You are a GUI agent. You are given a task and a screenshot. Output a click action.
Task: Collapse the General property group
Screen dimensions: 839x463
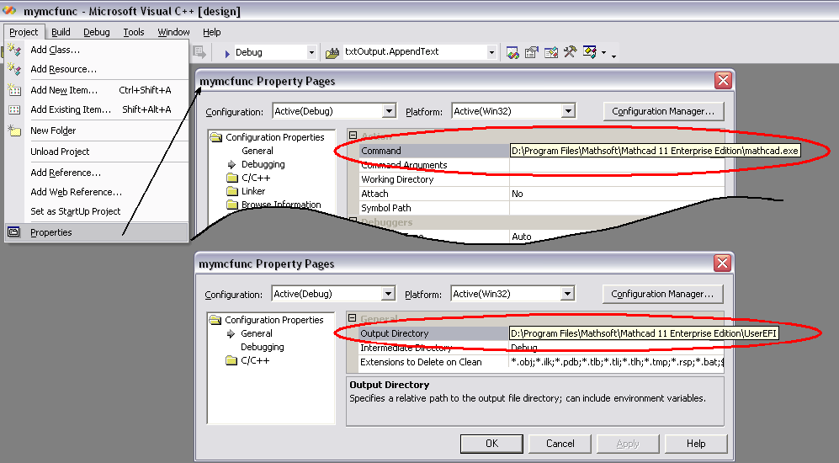click(352, 318)
